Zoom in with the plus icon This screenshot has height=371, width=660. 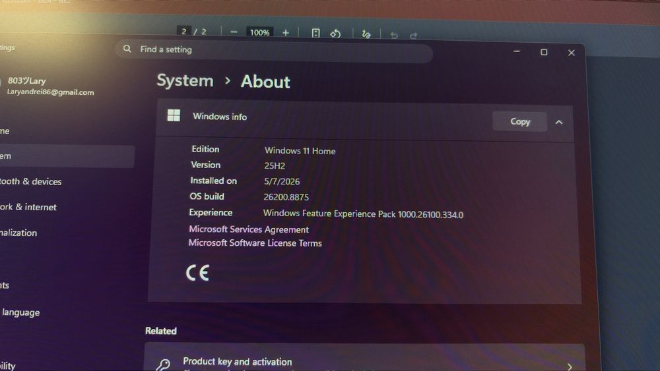[285, 33]
